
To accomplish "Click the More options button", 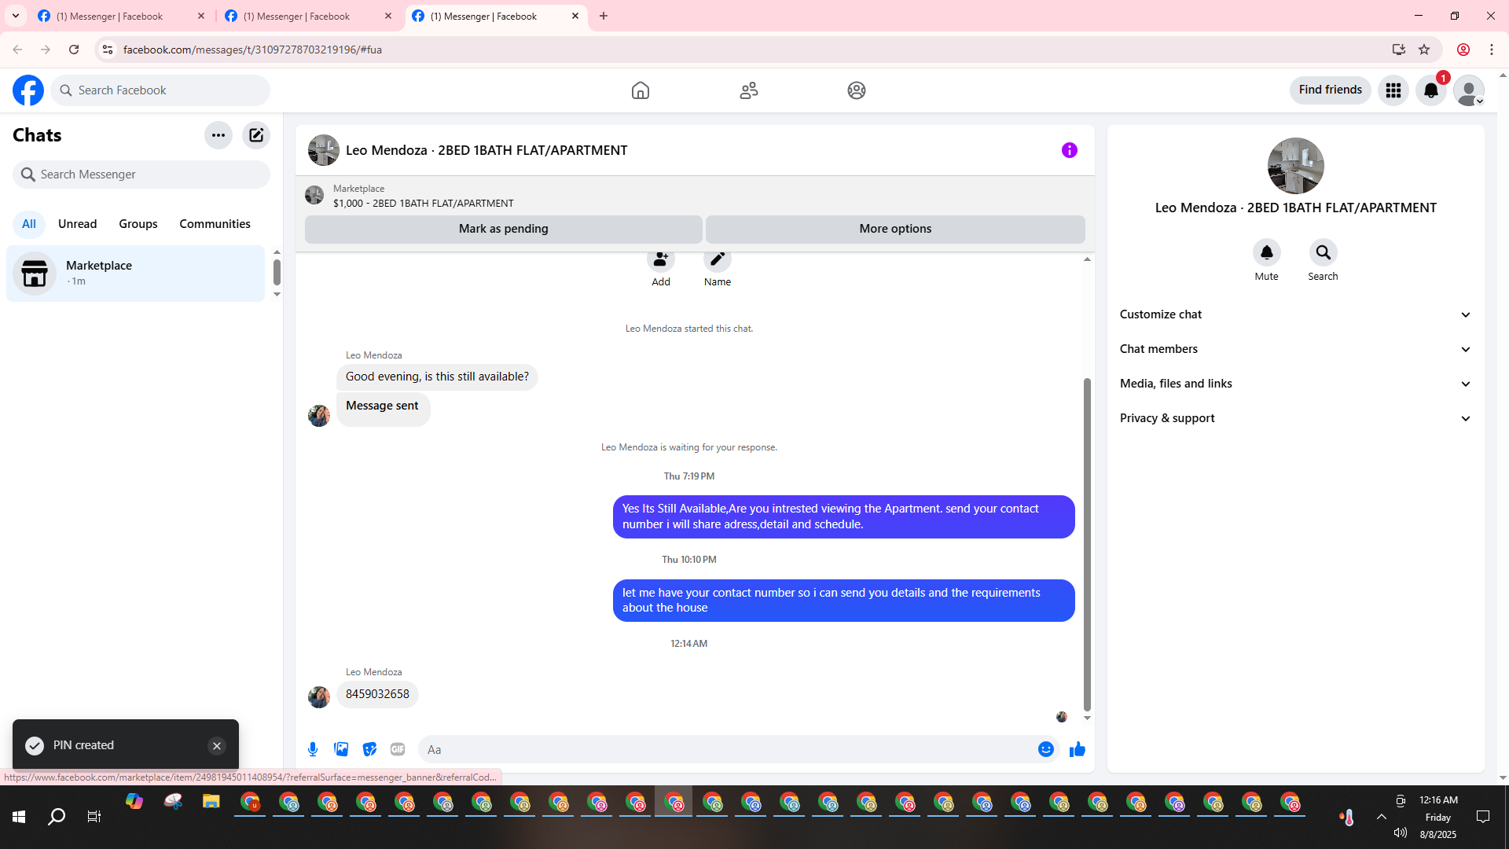I will [x=894, y=229].
